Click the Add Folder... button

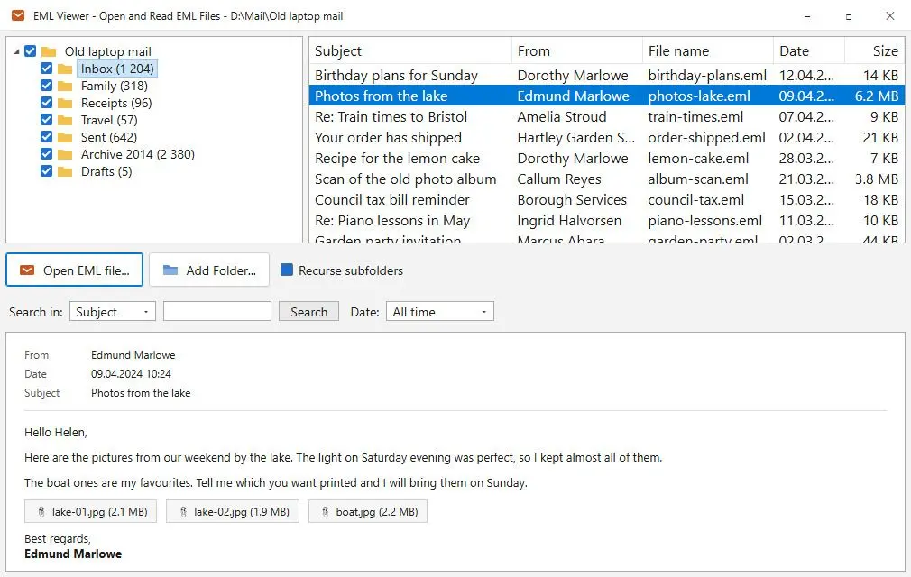click(209, 270)
